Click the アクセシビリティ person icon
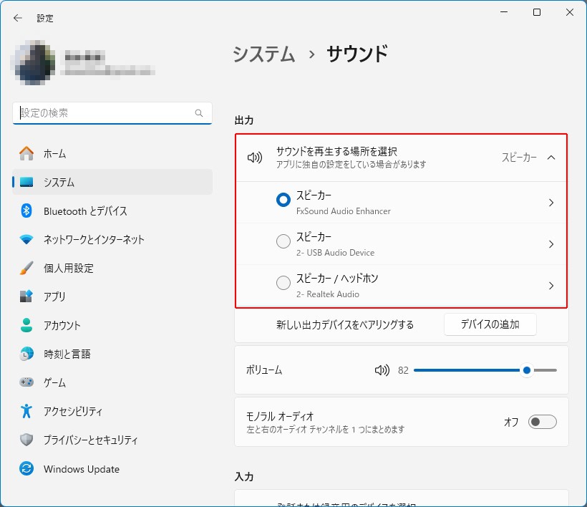The height and width of the screenshot is (507, 587). click(x=26, y=411)
